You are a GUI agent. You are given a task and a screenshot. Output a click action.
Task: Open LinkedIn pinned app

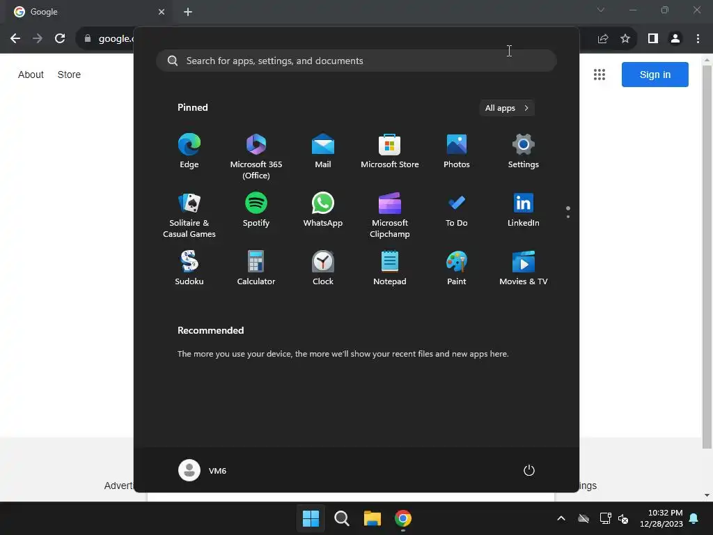[x=524, y=210]
